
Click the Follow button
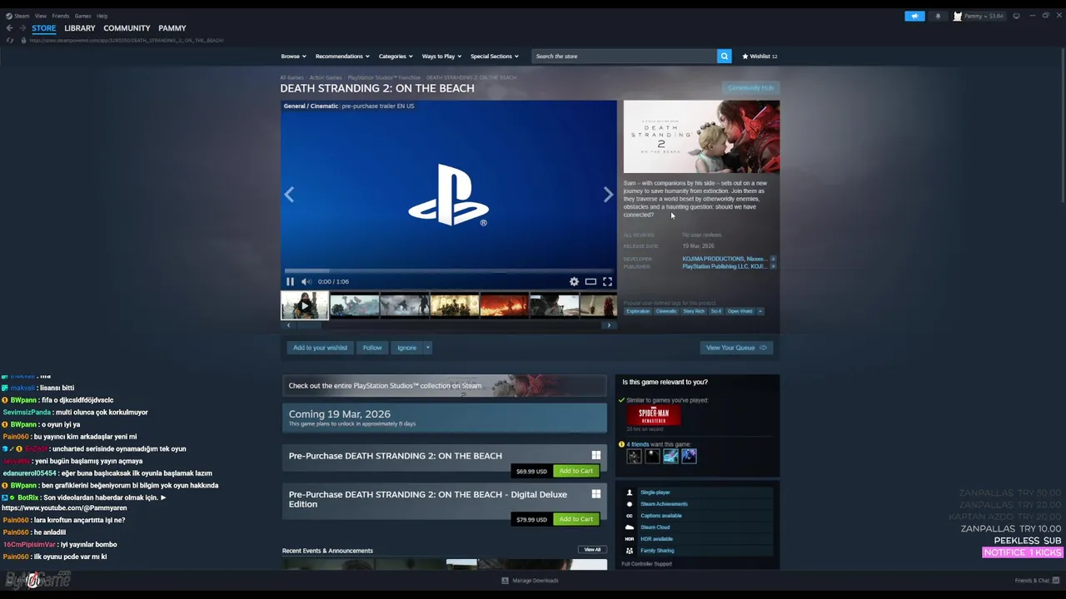[x=372, y=348]
